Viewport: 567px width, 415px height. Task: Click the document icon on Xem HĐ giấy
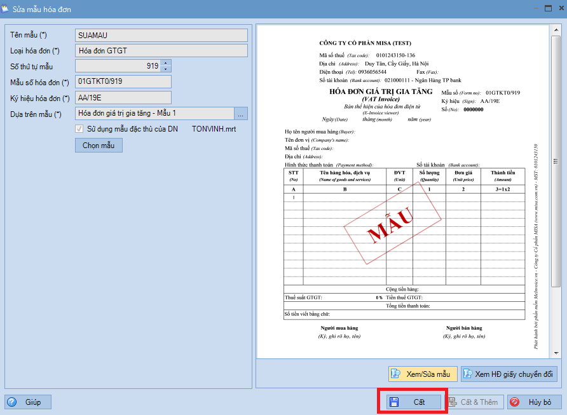click(x=468, y=374)
